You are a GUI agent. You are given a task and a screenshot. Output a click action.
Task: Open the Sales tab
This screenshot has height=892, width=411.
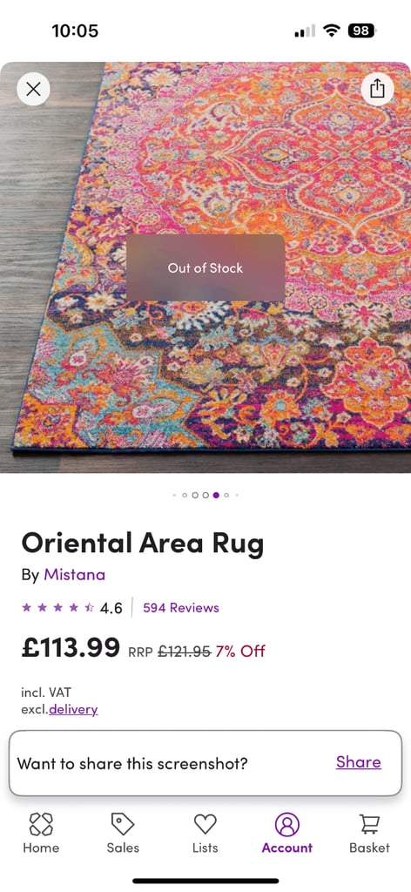point(123,833)
